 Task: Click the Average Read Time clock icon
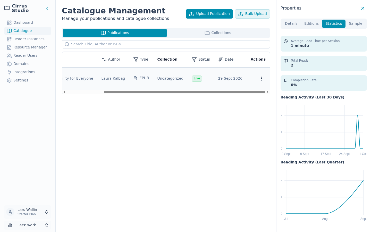[x=286, y=41]
